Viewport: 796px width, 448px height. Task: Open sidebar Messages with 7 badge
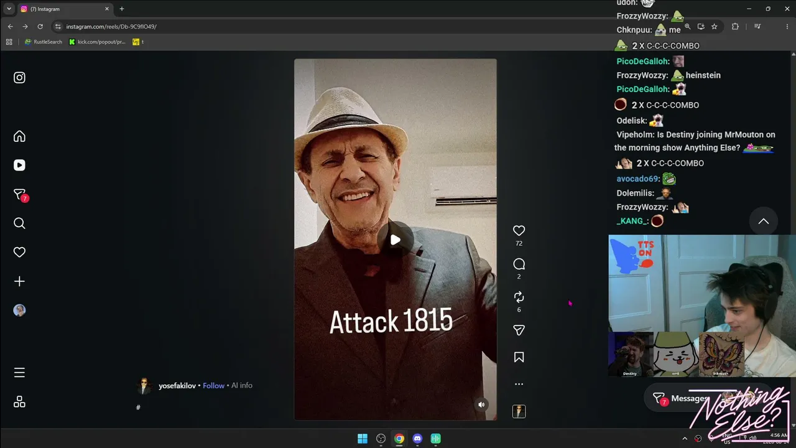coord(21,195)
